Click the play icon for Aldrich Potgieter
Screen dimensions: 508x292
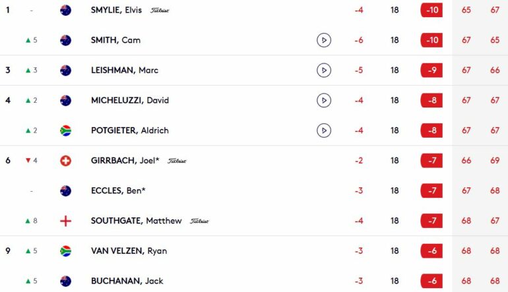point(324,131)
